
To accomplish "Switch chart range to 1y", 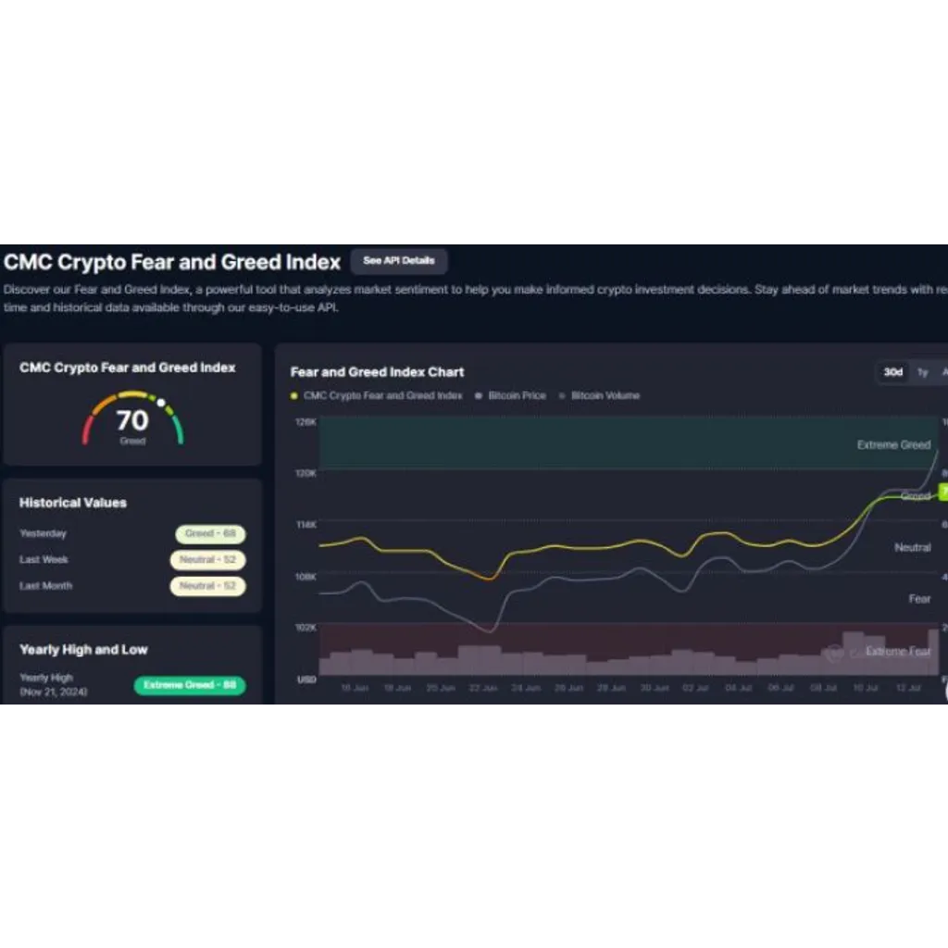I will coord(923,372).
